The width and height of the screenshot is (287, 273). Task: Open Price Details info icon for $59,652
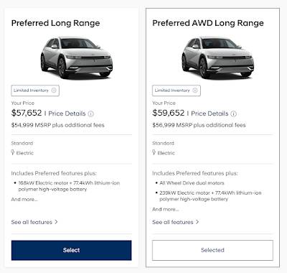pyautogui.click(x=234, y=114)
